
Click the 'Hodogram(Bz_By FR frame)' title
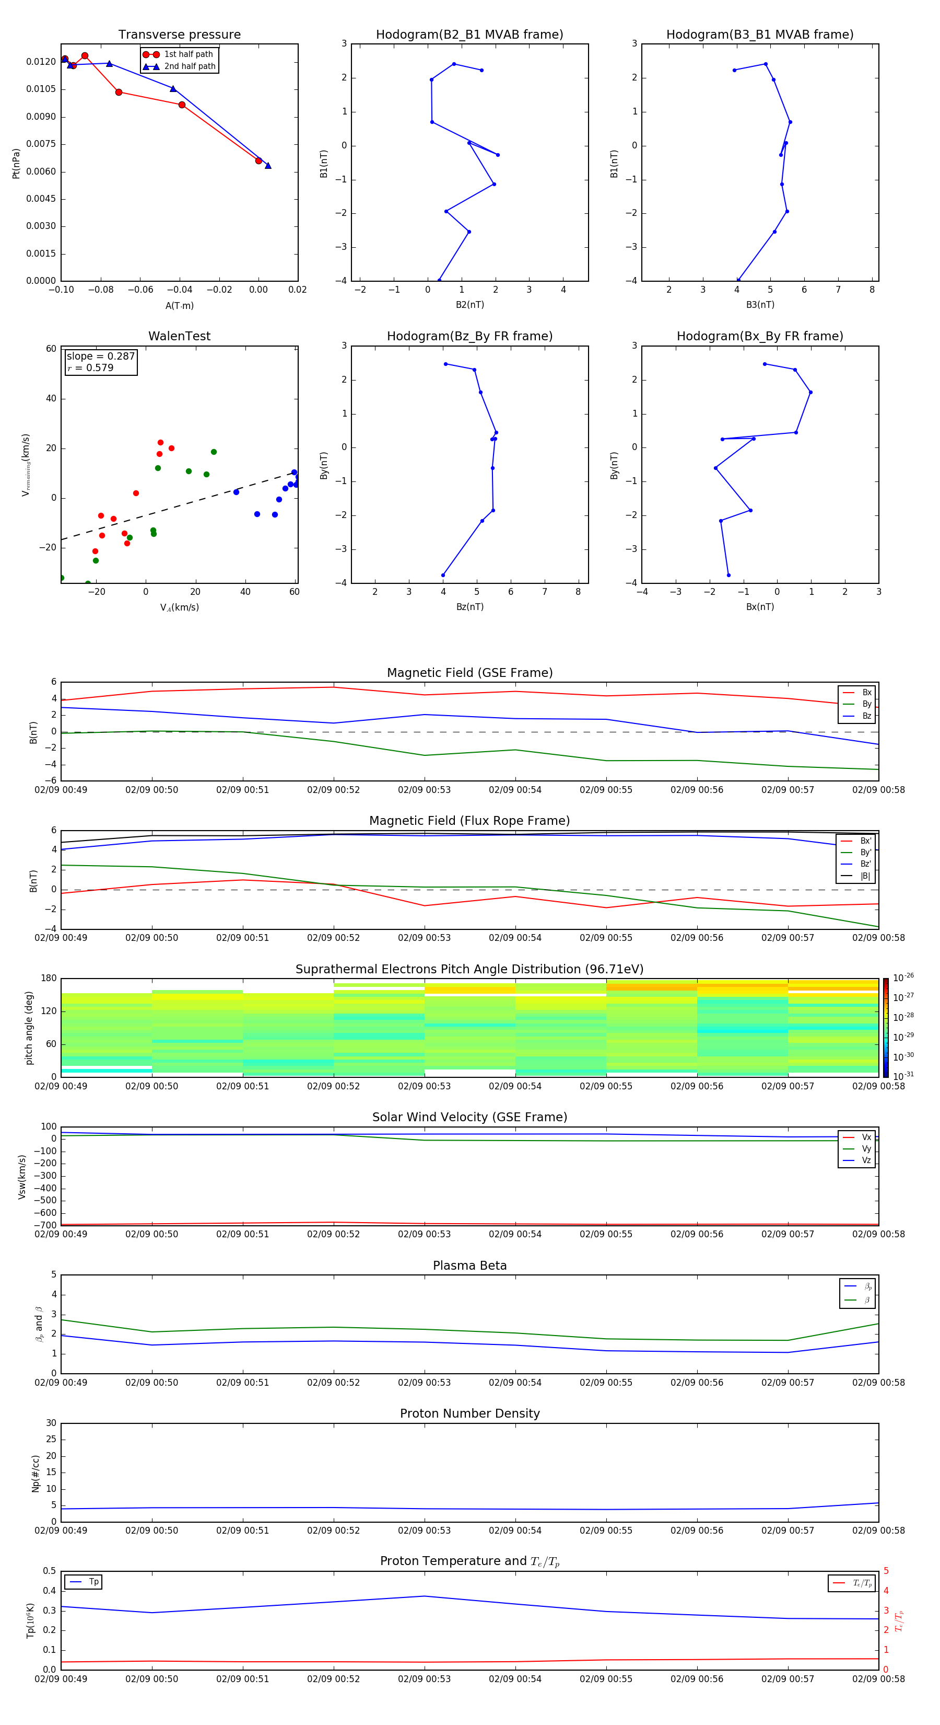pyautogui.click(x=469, y=336)
